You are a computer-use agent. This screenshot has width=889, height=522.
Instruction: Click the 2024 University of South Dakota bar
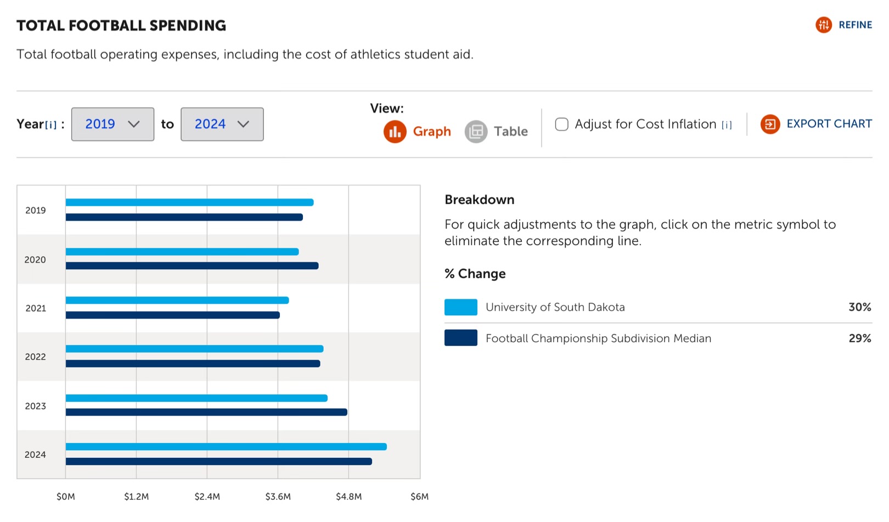click(226, 447)
